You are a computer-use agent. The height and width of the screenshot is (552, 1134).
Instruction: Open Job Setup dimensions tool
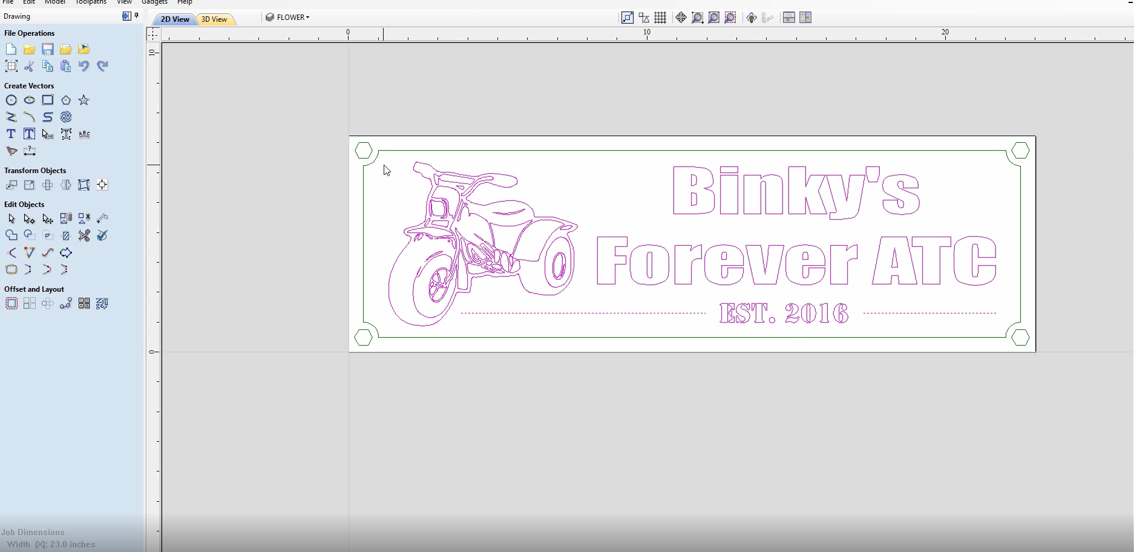pos(11,66)
